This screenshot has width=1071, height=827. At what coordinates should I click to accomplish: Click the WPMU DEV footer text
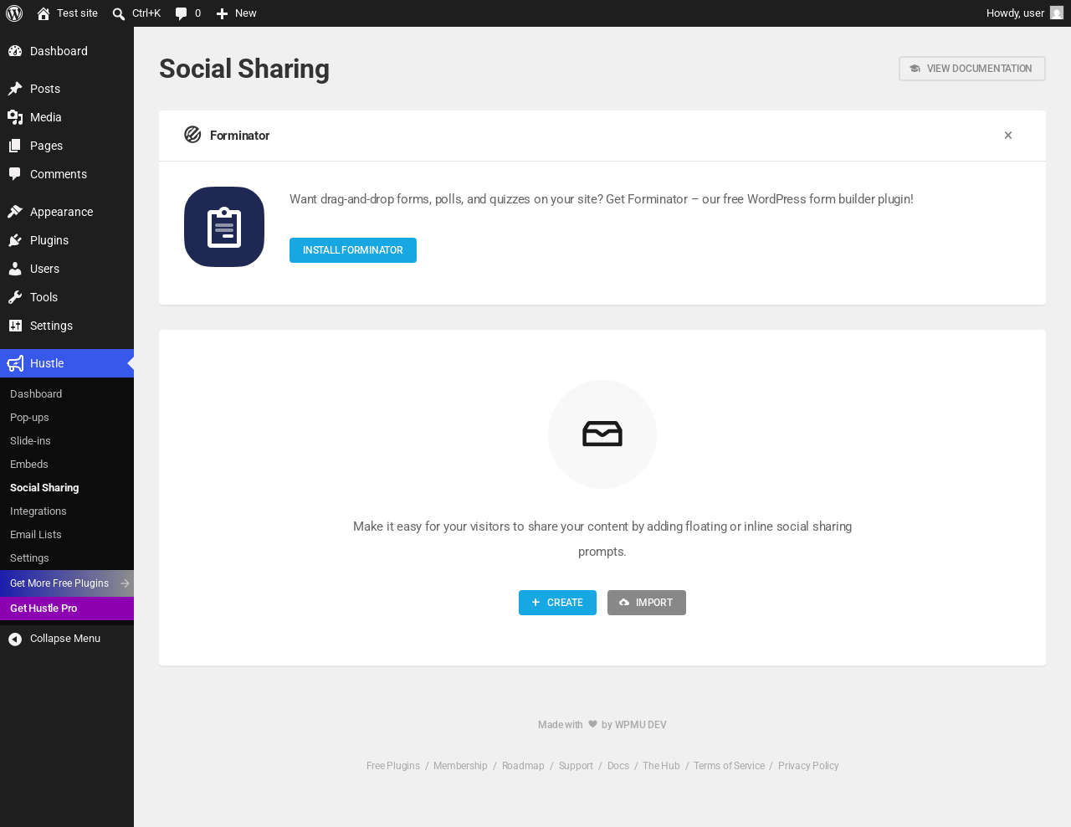point(641,725)
